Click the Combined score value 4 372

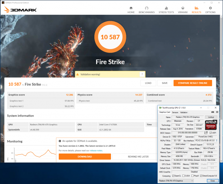(x=208, y=95)
